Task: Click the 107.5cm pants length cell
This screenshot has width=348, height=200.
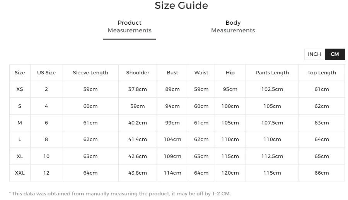Action: [x=272, y=123]
